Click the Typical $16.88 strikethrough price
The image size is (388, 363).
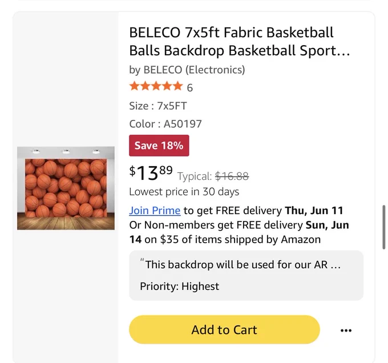tap(213, 176)
